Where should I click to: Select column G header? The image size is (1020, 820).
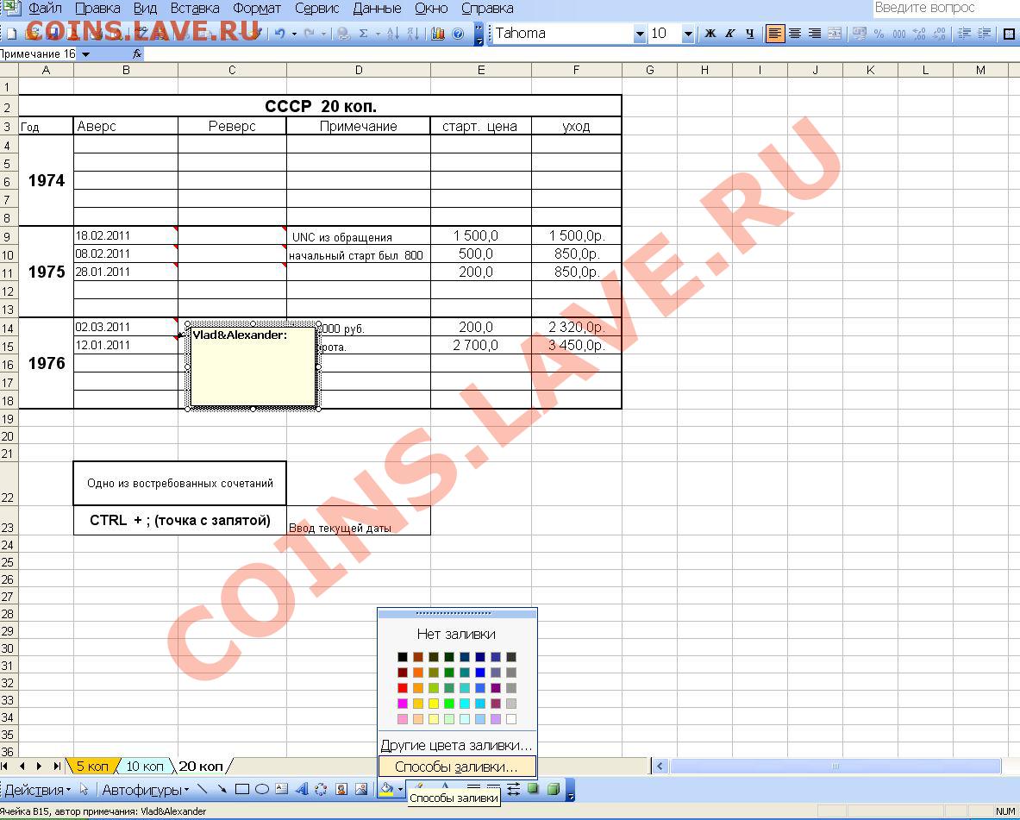coord(650,70)
